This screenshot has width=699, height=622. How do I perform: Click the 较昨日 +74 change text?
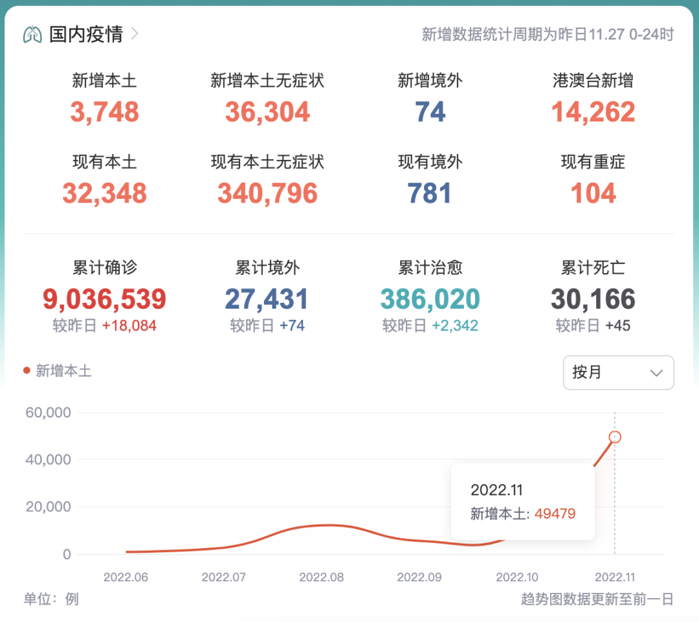[x=267, y=326]
